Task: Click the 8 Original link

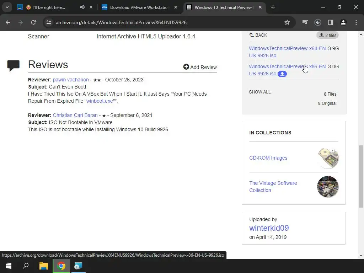Action: (327, 103)
